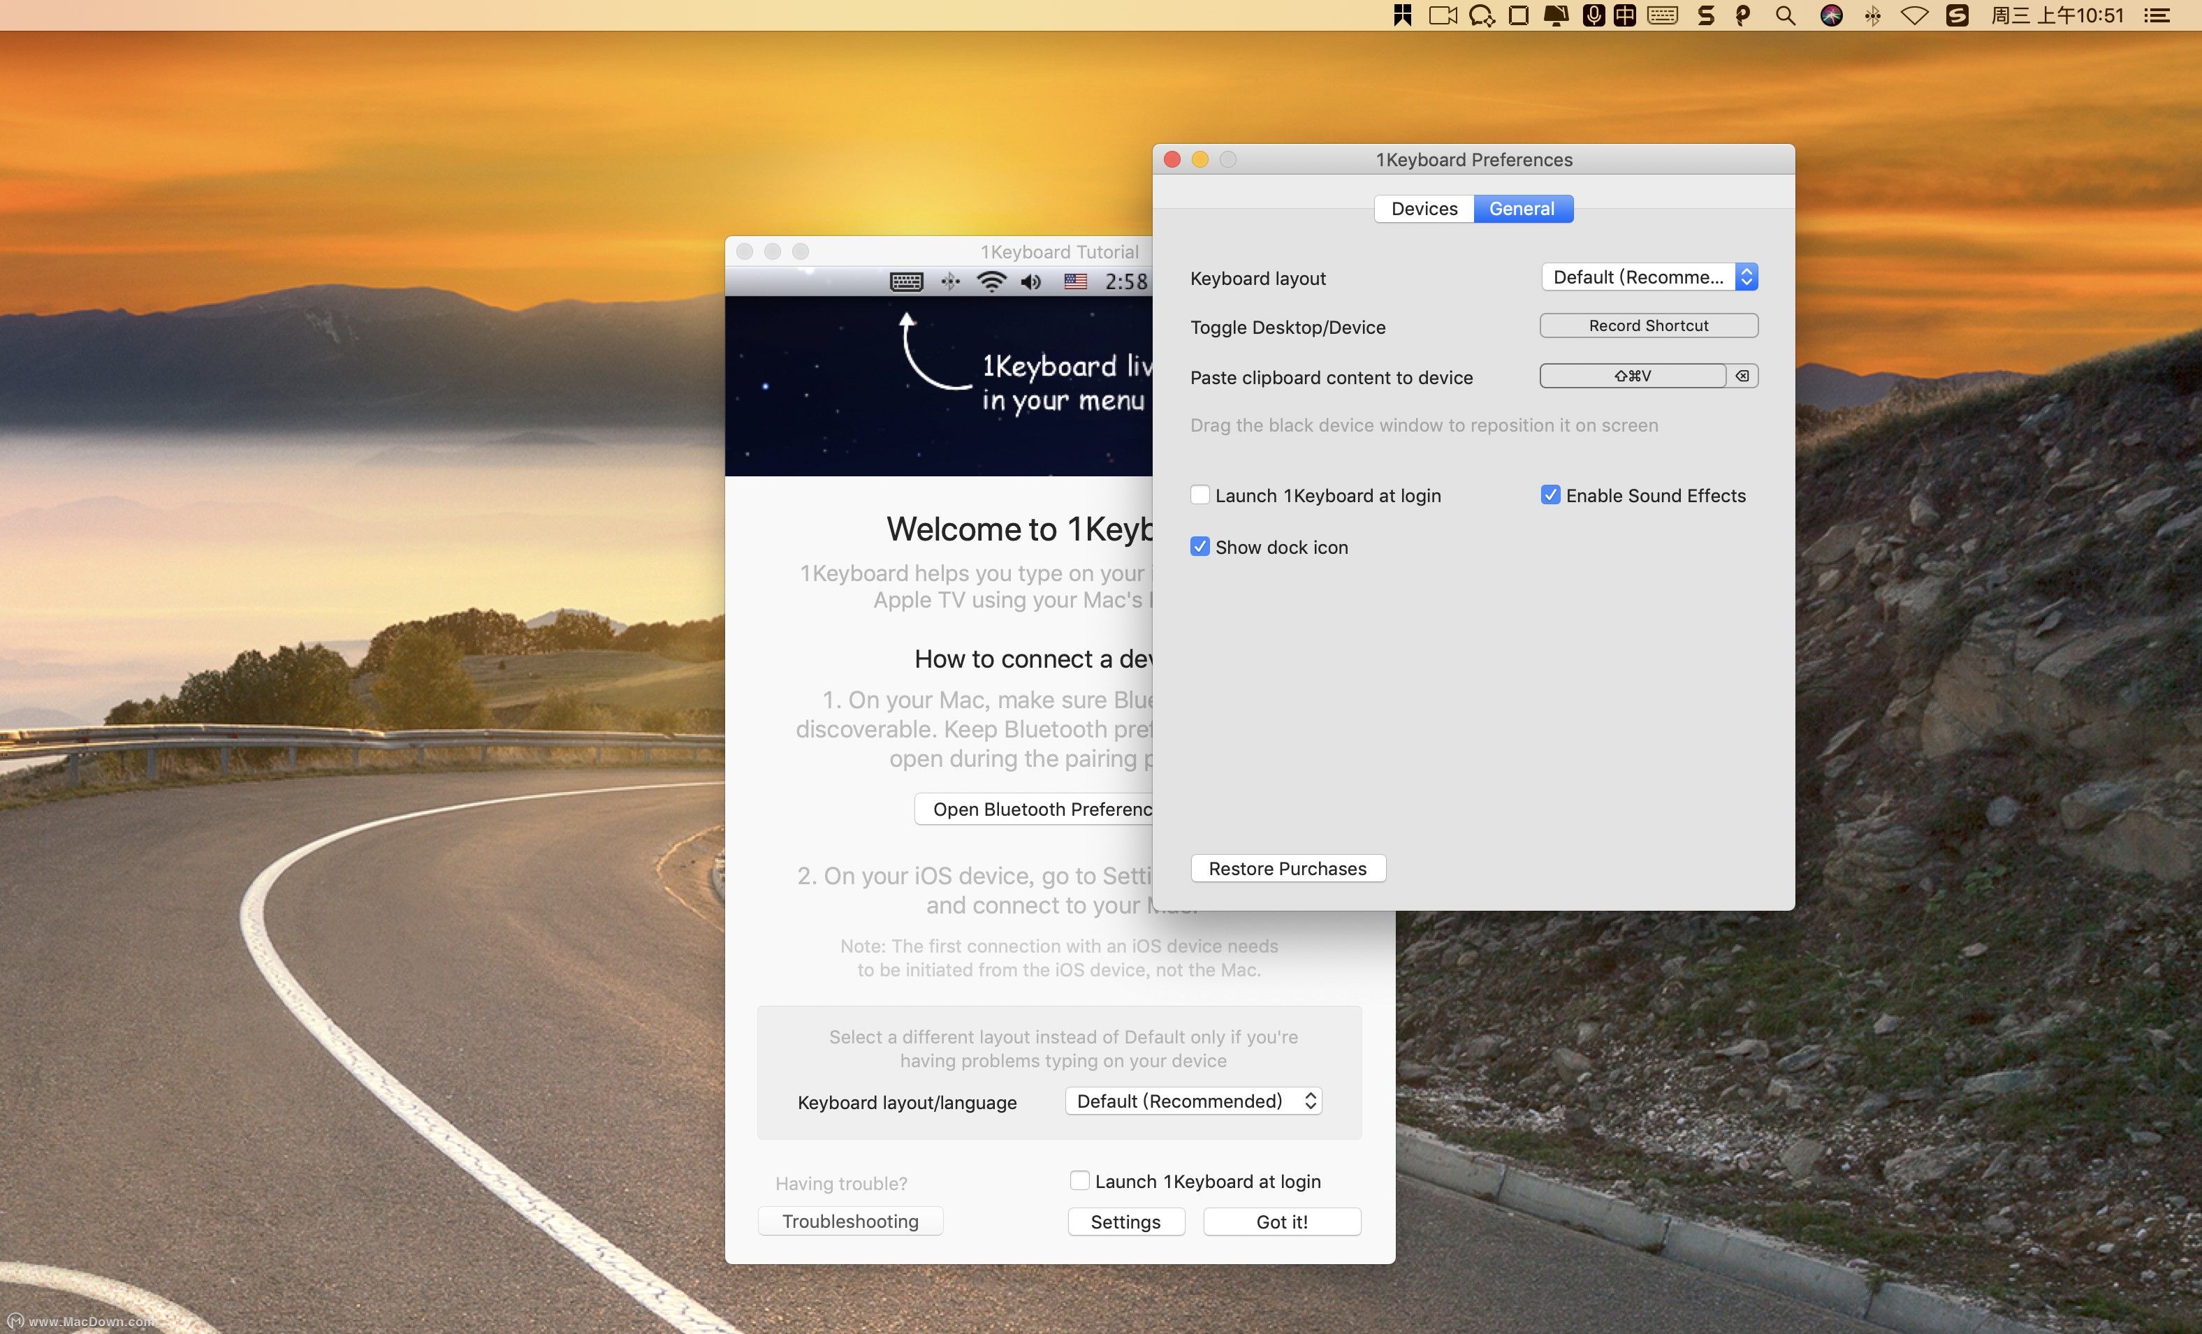The width and height of the screenshot is (2202, 1334).
Task: Click the square frame menu bar icon
Action: click(1518, 15)
